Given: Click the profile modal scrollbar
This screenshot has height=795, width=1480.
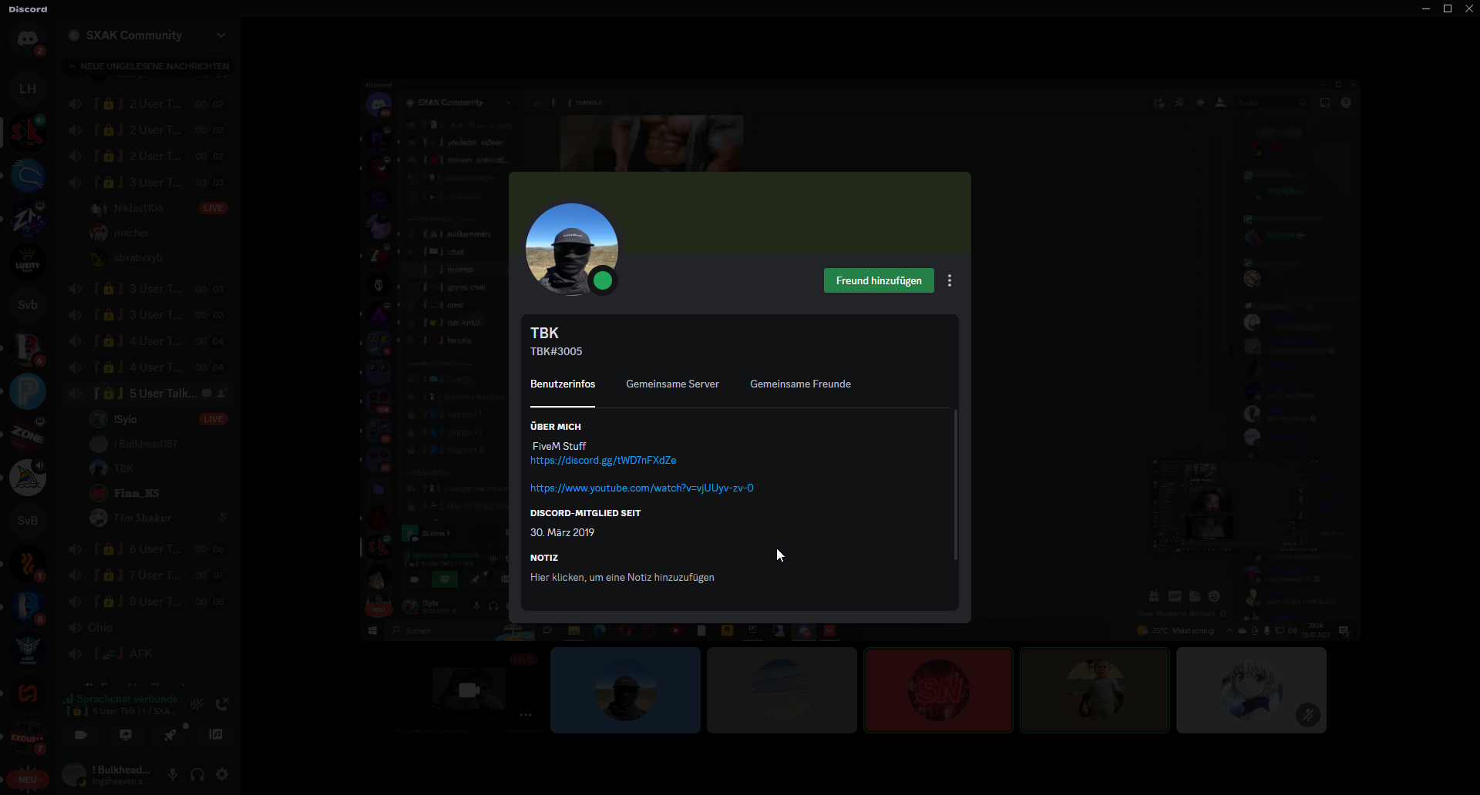Looking at the screenshot, I should pyautogui.click(x=955, y=485).
